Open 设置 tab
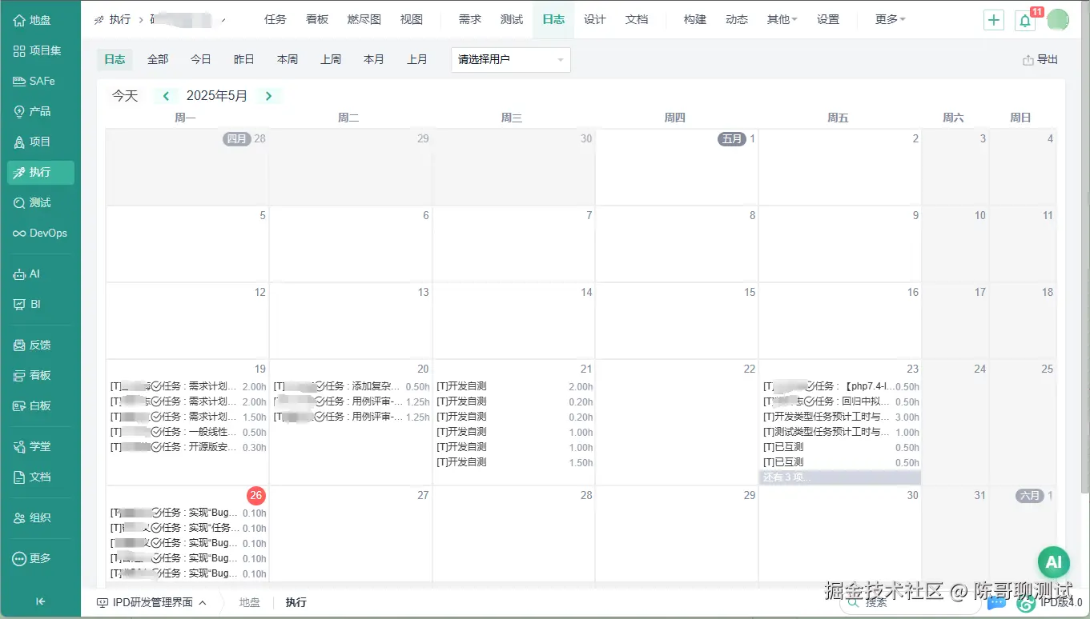 (x=828, y=19)
